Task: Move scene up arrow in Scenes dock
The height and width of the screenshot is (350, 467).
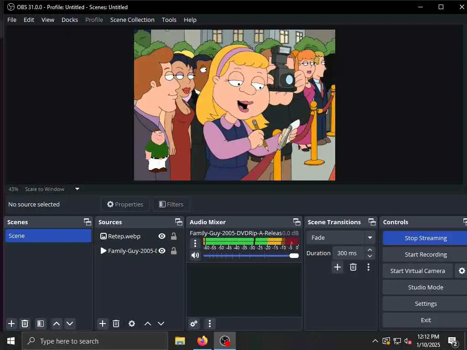Action: 57,324
